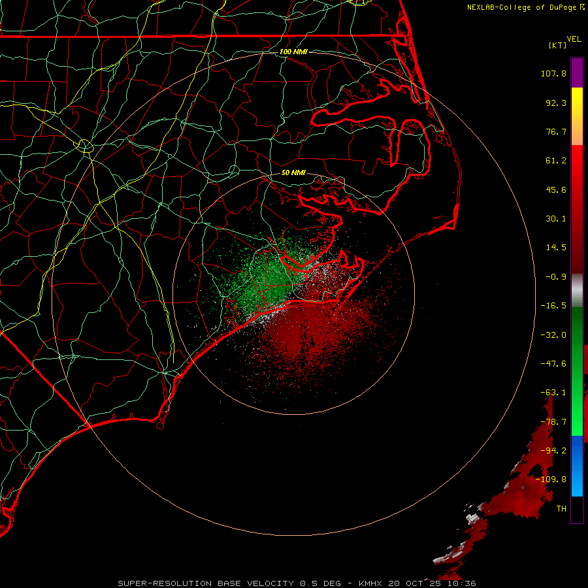Screen dimensions: 588x588
Task: Select the -0.9 scale value
Action: tap(556, 277)
